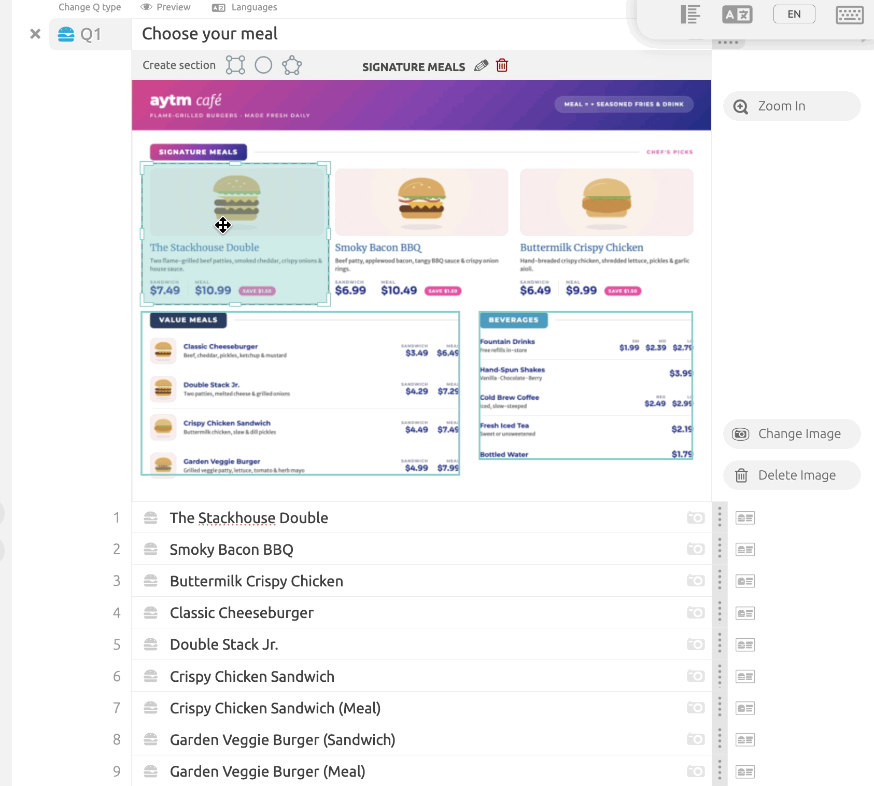This screenshot has width=874, height=786.
Task: Select the answer text Double Stack Jr.
Action: click(224, 644)
